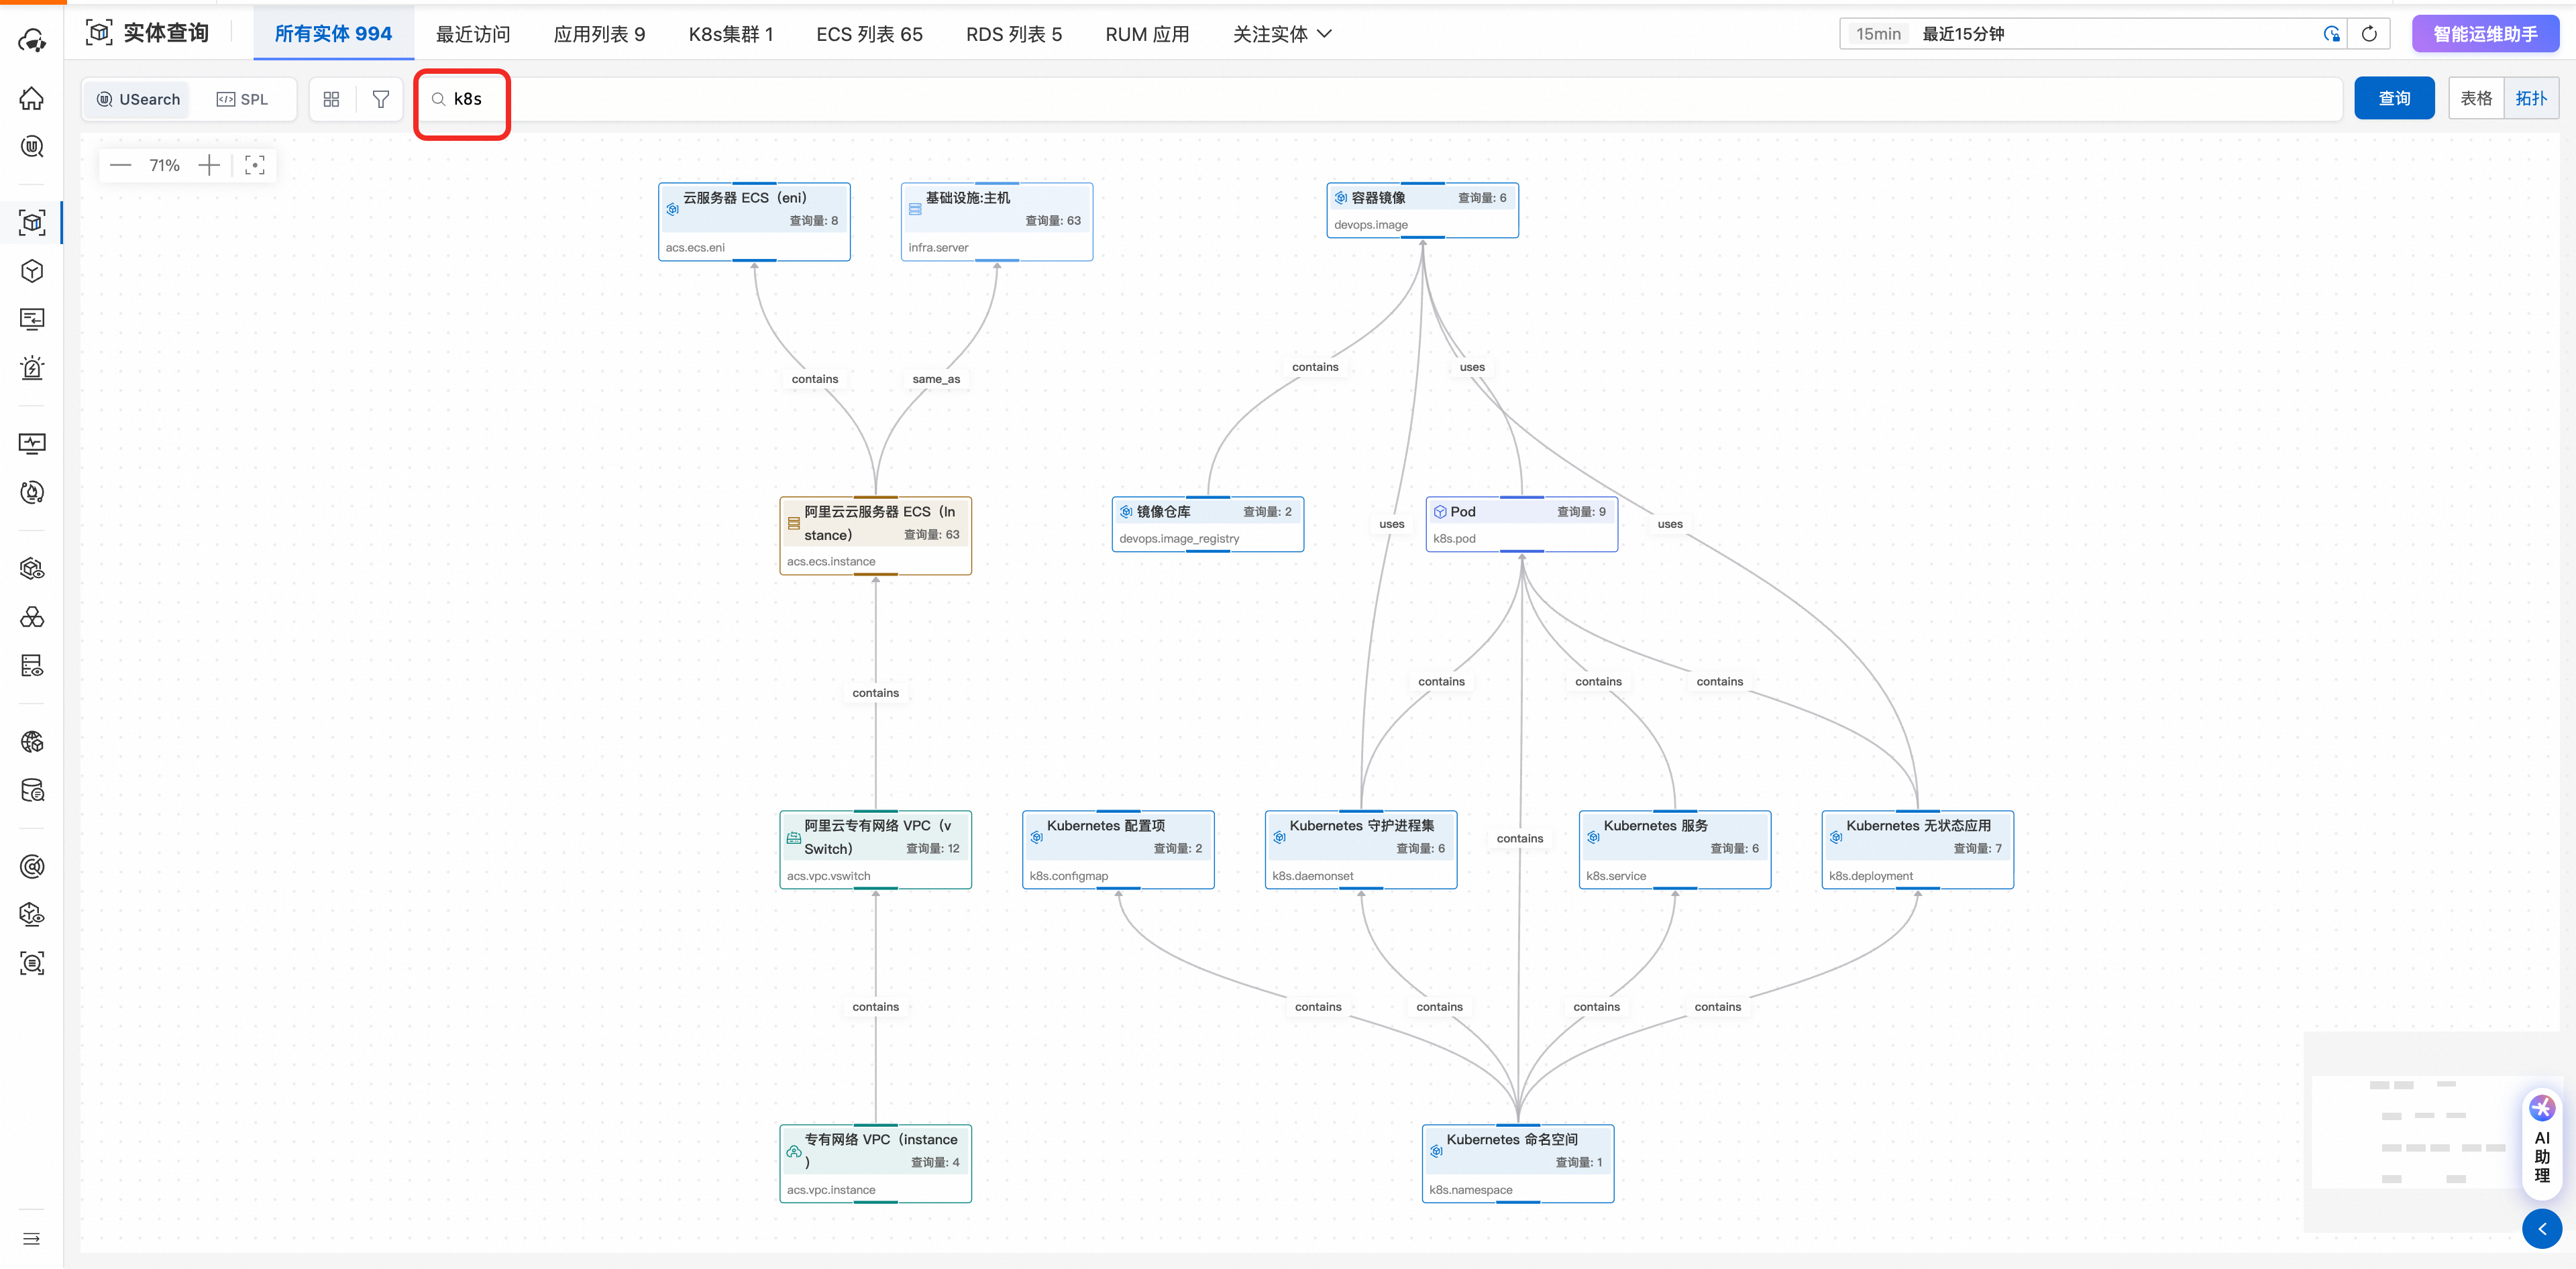Switch to the ECS 列表 65 tab
Screen dimensions: 2576x1269
[x=869, y=34]
